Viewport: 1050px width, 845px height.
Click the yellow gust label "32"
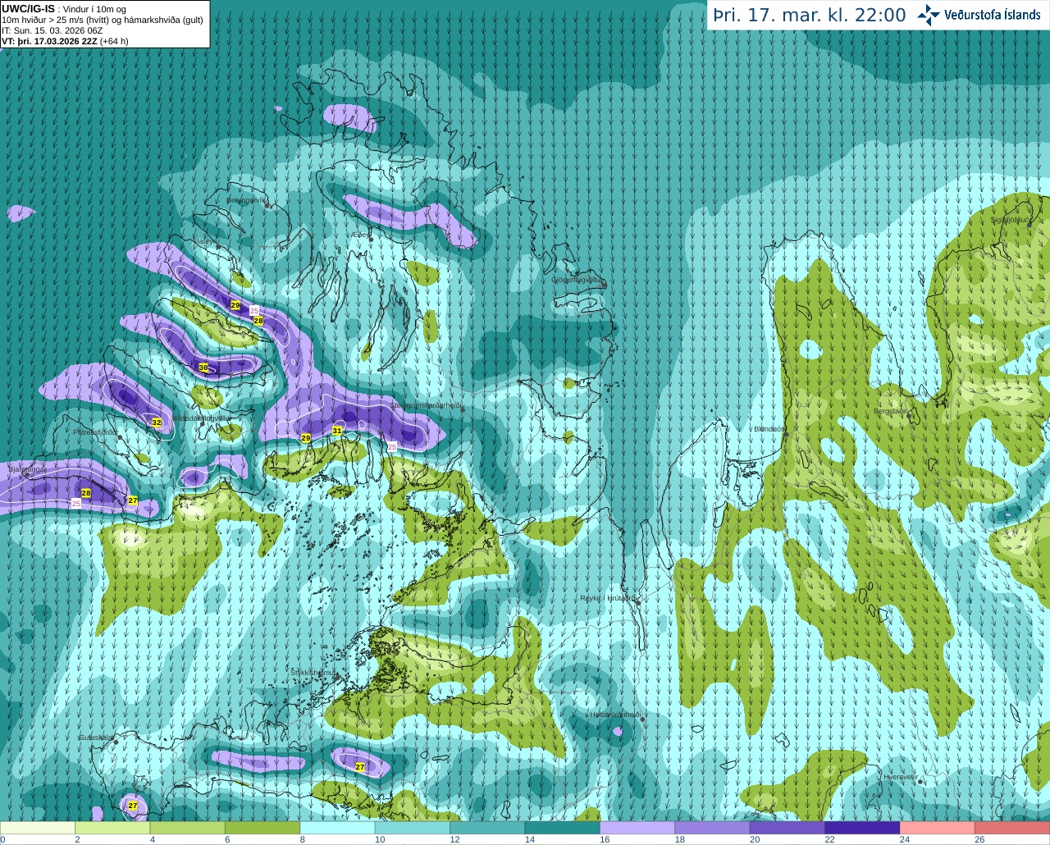click(157, 422)
